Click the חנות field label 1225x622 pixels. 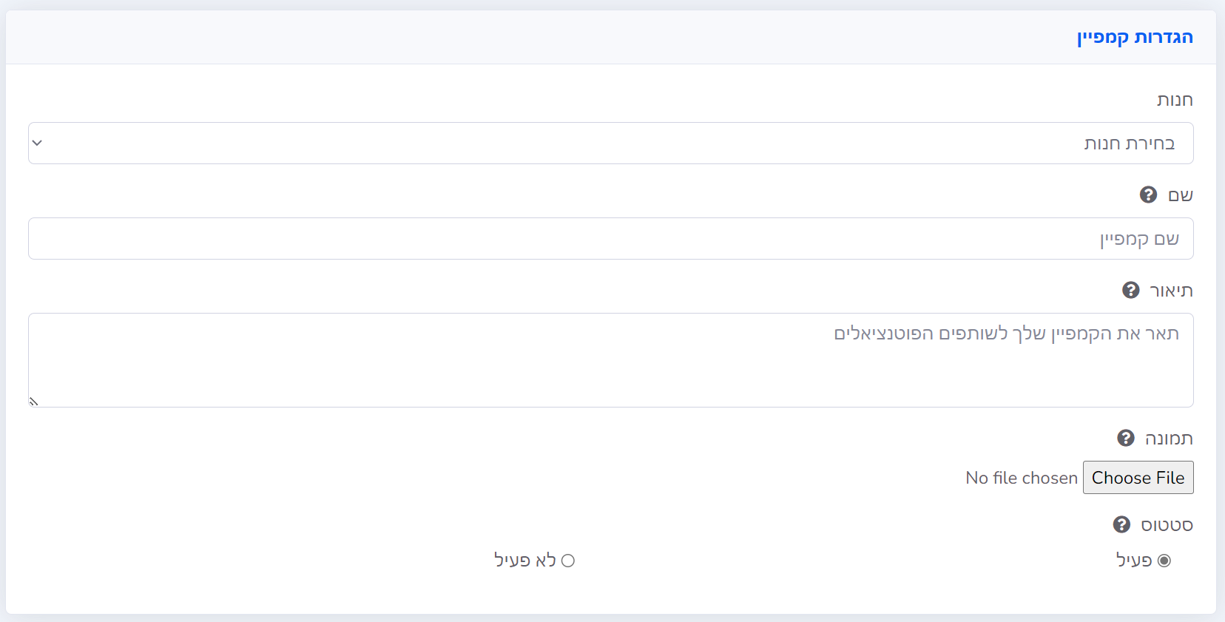pyautogui.click(x=1175, y=100)
